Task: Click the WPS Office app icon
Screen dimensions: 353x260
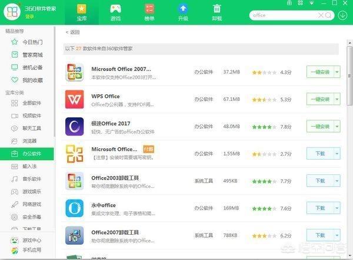Action: tap(75, 99)
